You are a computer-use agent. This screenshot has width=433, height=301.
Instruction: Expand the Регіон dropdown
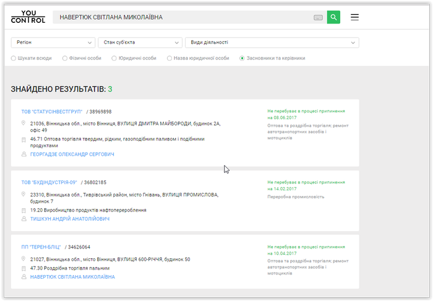(53, 43)
